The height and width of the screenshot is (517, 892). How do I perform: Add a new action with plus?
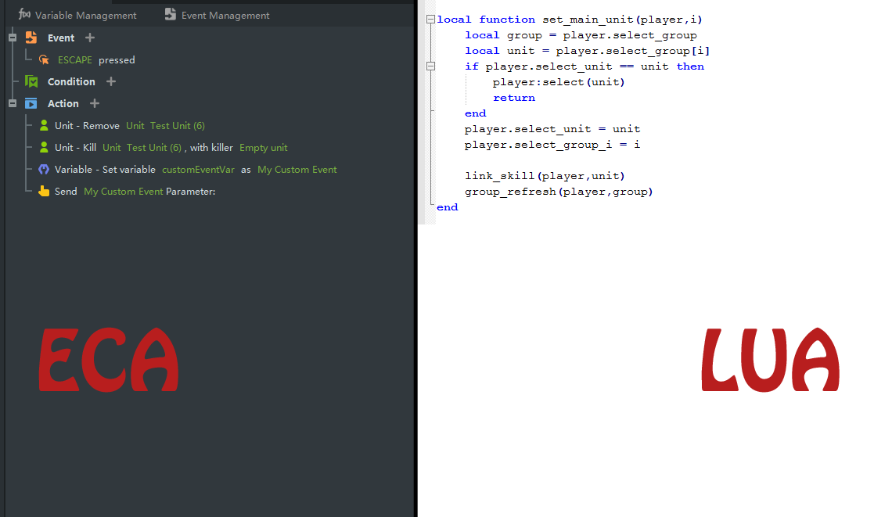(95, 103)
